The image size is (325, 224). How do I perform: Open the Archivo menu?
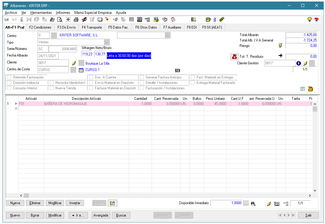11,13
